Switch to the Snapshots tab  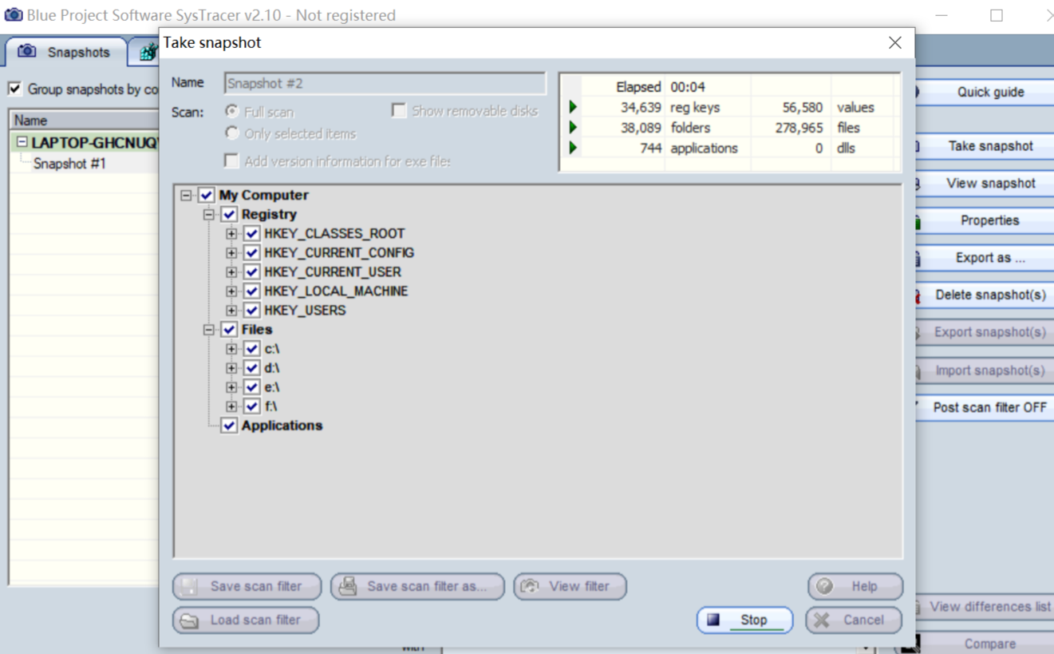(x=65, y=52)
